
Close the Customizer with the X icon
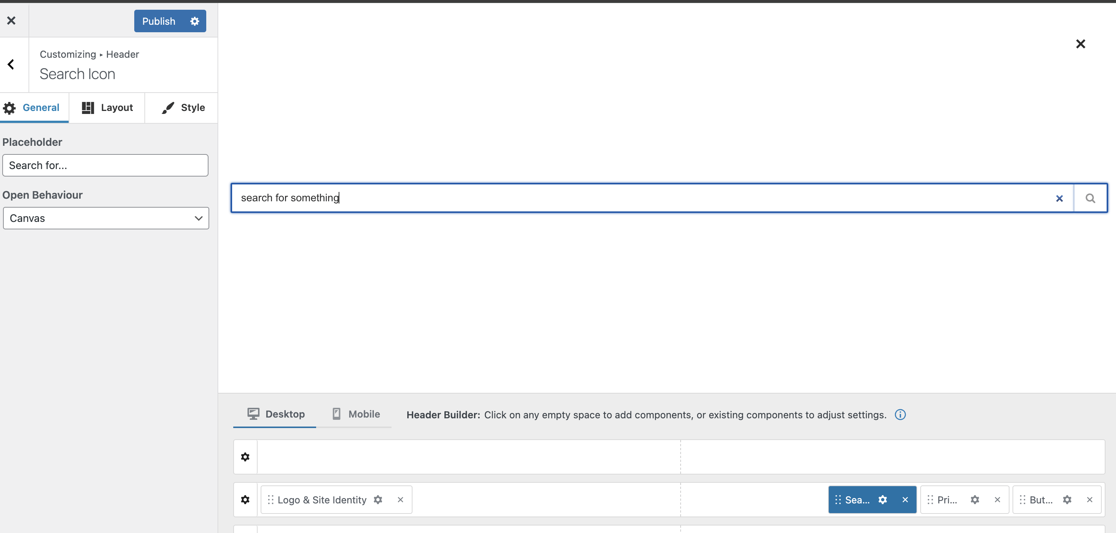[x=11, y=20]
